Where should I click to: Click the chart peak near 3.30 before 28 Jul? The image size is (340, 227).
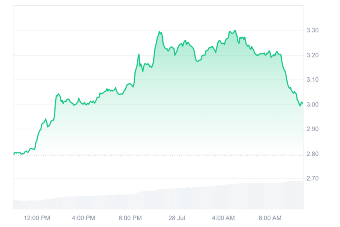[159, 32]
